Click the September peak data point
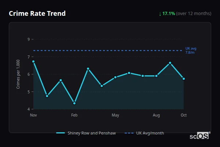This screenshot has height=147, width=220. [x=170, y=63]
